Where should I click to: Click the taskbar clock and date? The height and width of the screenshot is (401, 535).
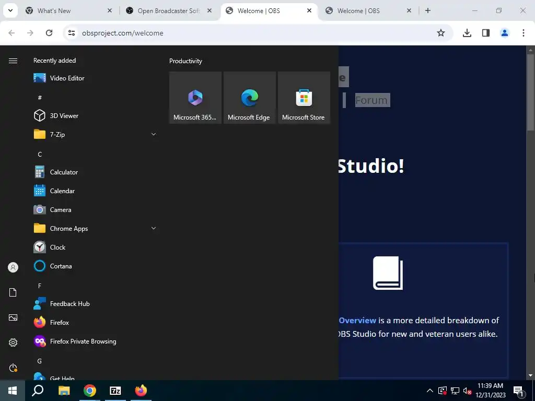[x=490, y=391]
